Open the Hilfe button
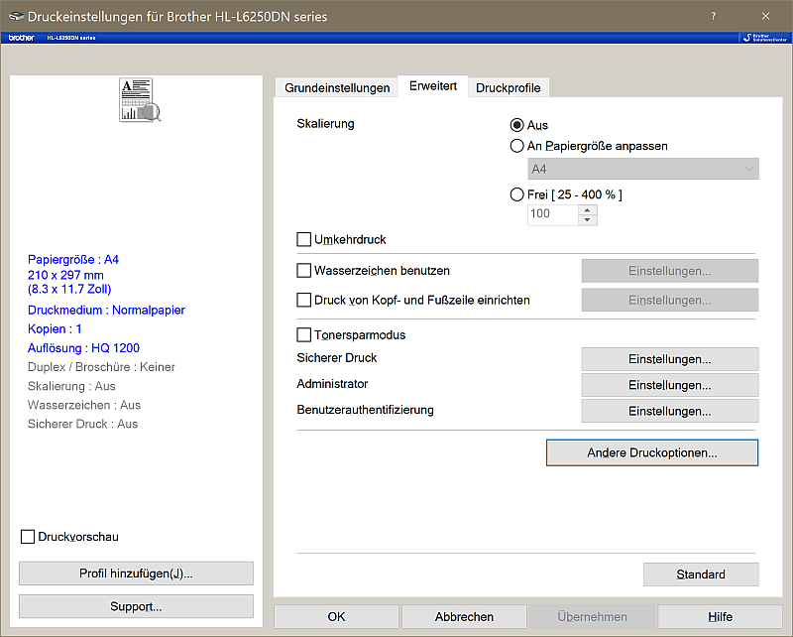793x637 pixels. (x=721, y=617)
